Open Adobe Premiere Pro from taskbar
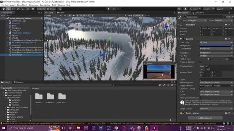234x131 pixels. point(86,128)
